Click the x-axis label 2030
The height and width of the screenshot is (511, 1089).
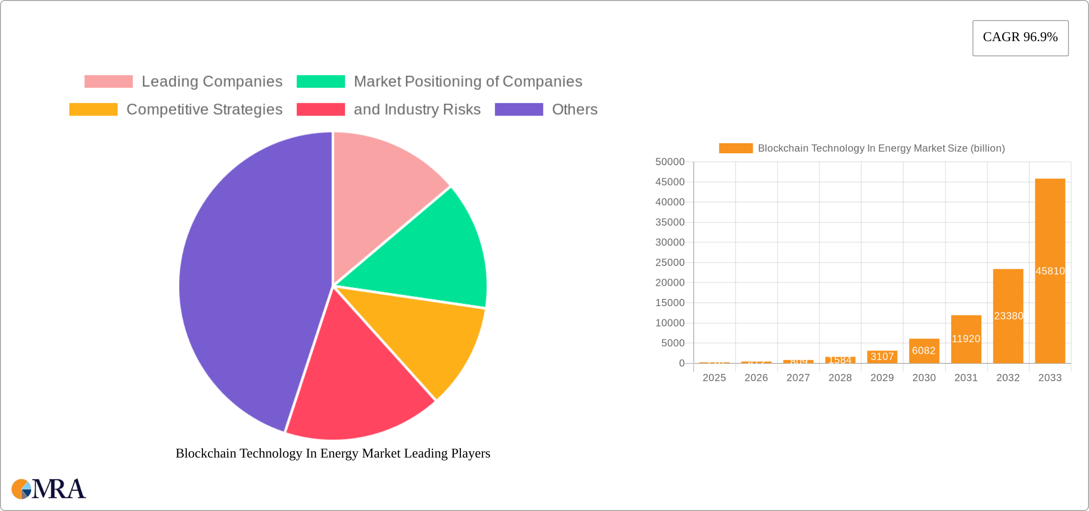(x=924, y=378)
